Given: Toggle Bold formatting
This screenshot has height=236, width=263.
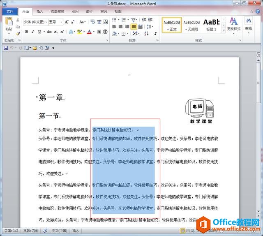Looking at the screenshot, I should (x=26, y=32).
